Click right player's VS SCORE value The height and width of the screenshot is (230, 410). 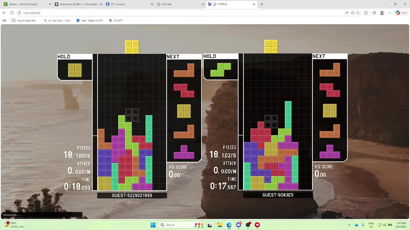tap(320, 174)
